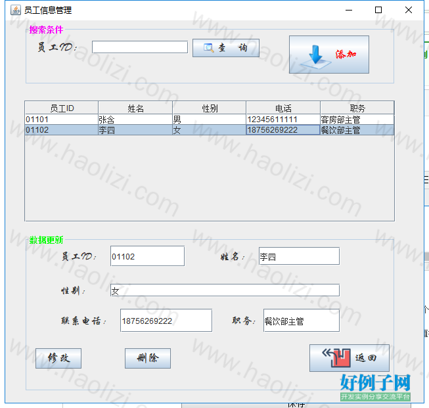Select phone cell 12345611111
429x408 pixels.
(x=283, y=120)
